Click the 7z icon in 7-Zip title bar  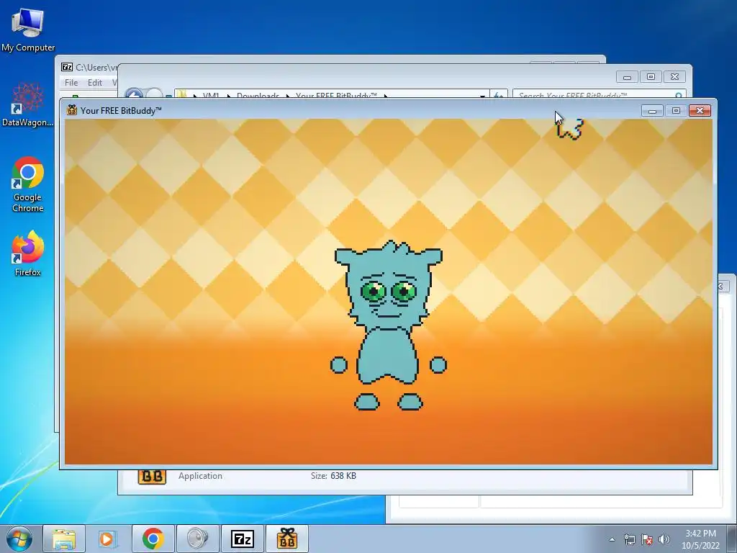[x=67, y=67]
